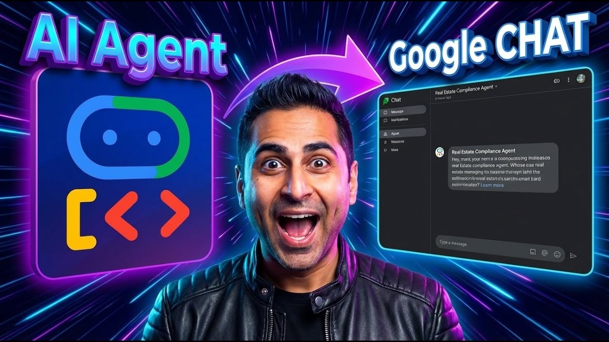Select the first highlighted sidebar item under Chat
Screen dimensions: 609x342
(404, 111)
